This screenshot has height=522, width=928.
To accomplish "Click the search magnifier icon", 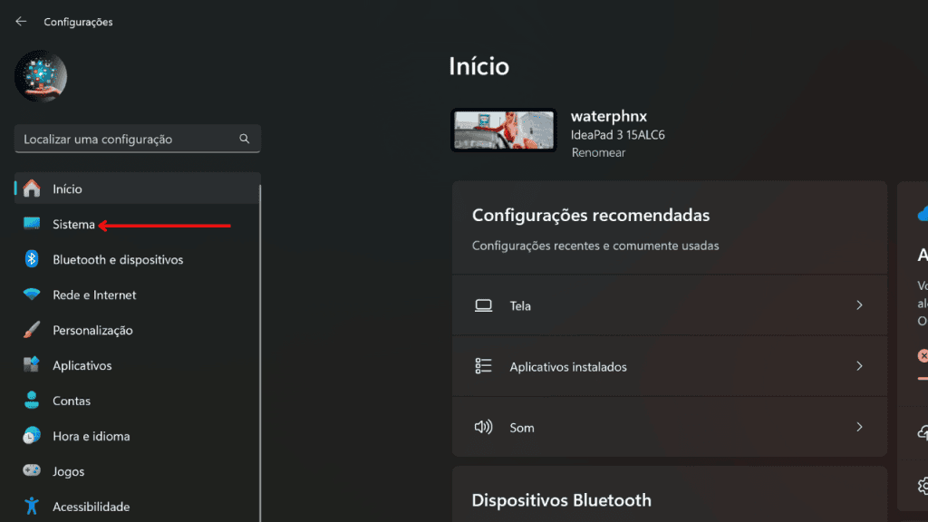I will (244, 138).
